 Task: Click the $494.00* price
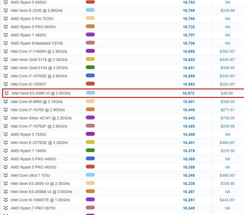pyautogui.click(x=227, y=142)
